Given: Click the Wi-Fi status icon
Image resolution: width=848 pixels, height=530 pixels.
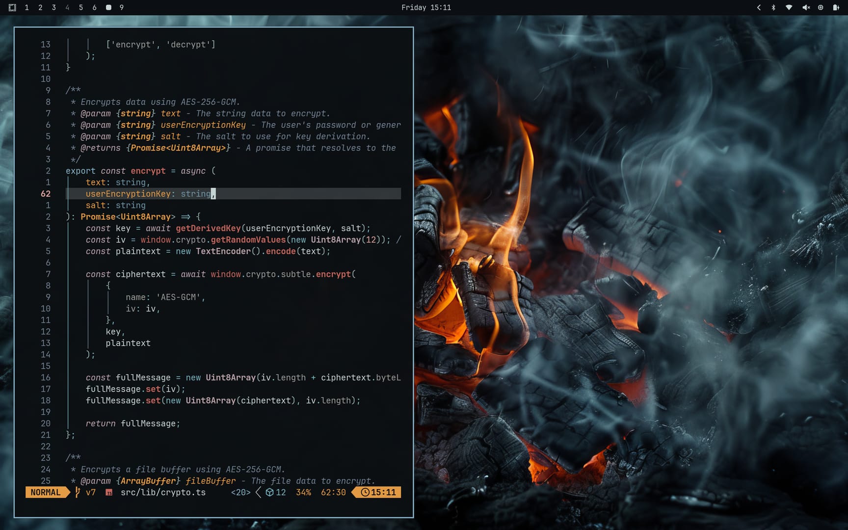Looking at the screenshot, I should pyautogui.click(x=789, y=7).
